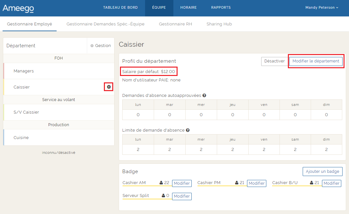This screenshot has height=214, width=349.
Task: Click the Ameego logo
Action: pyautogui.click(x=18, y=8)
